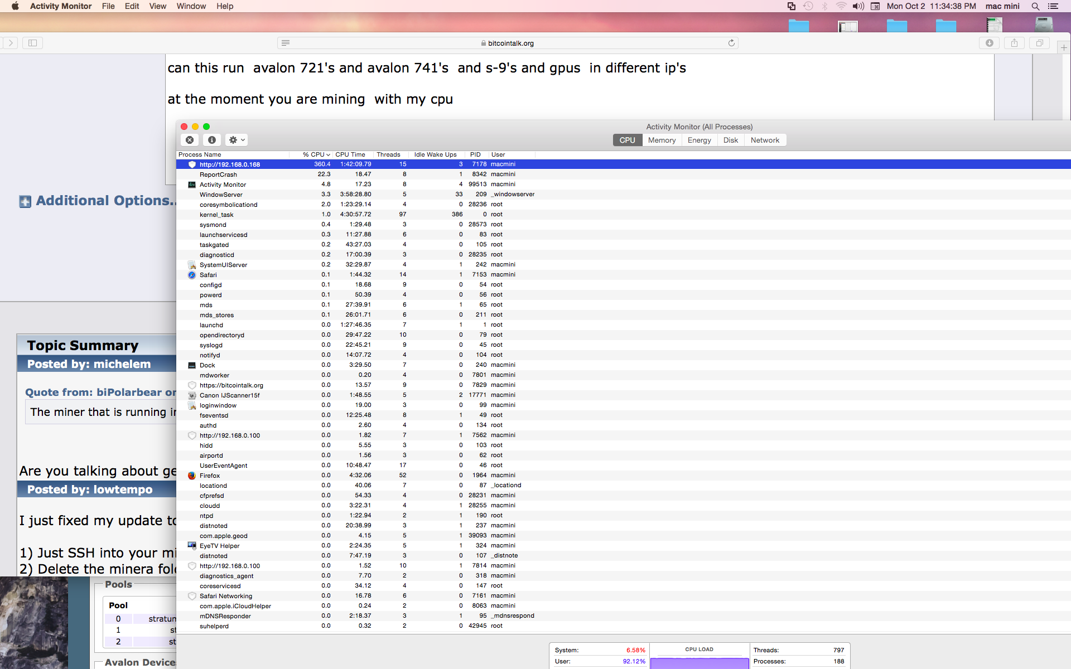
Task: Click the Safari reader view icon in address bar
Action: click(x=286, y=43)
